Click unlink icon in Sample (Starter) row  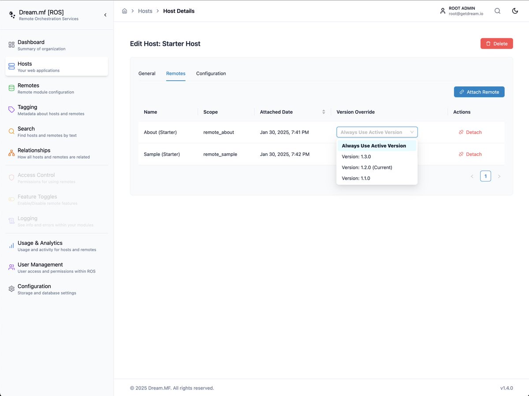(x=461, y=154)
